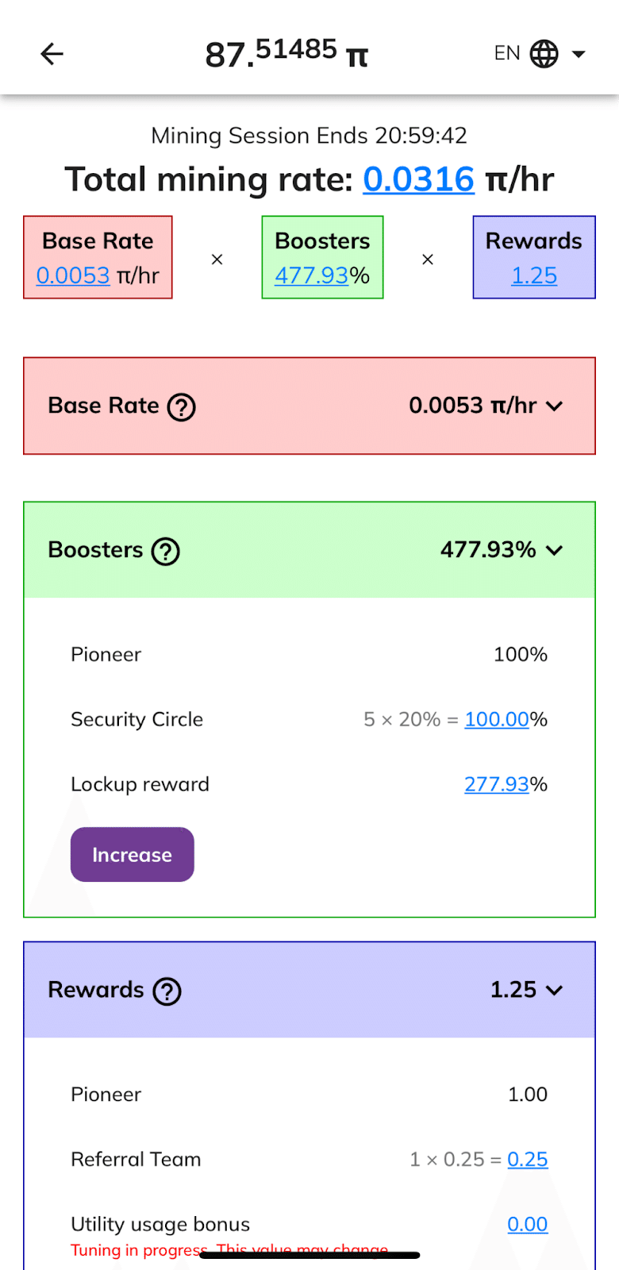Collapse the Rewards section

(556, 990)
